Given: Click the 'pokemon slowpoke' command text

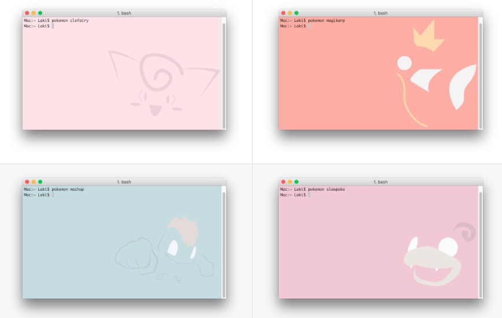Looking at the screenshot, I should (x=327, y=190).
